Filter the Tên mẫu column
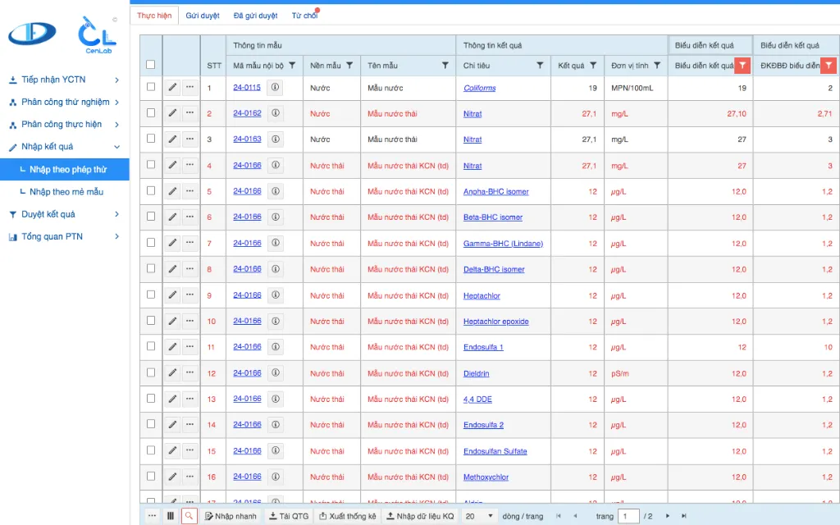Screen dimensions: 840x525 point(445,66)
